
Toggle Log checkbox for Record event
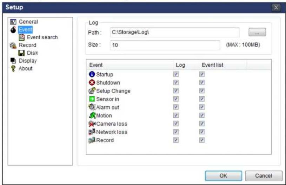tap(176, 140)
